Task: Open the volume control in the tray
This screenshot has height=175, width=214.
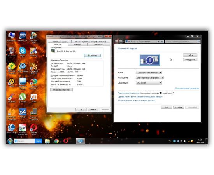Action: pyautogui.click(x=185, y=141)
